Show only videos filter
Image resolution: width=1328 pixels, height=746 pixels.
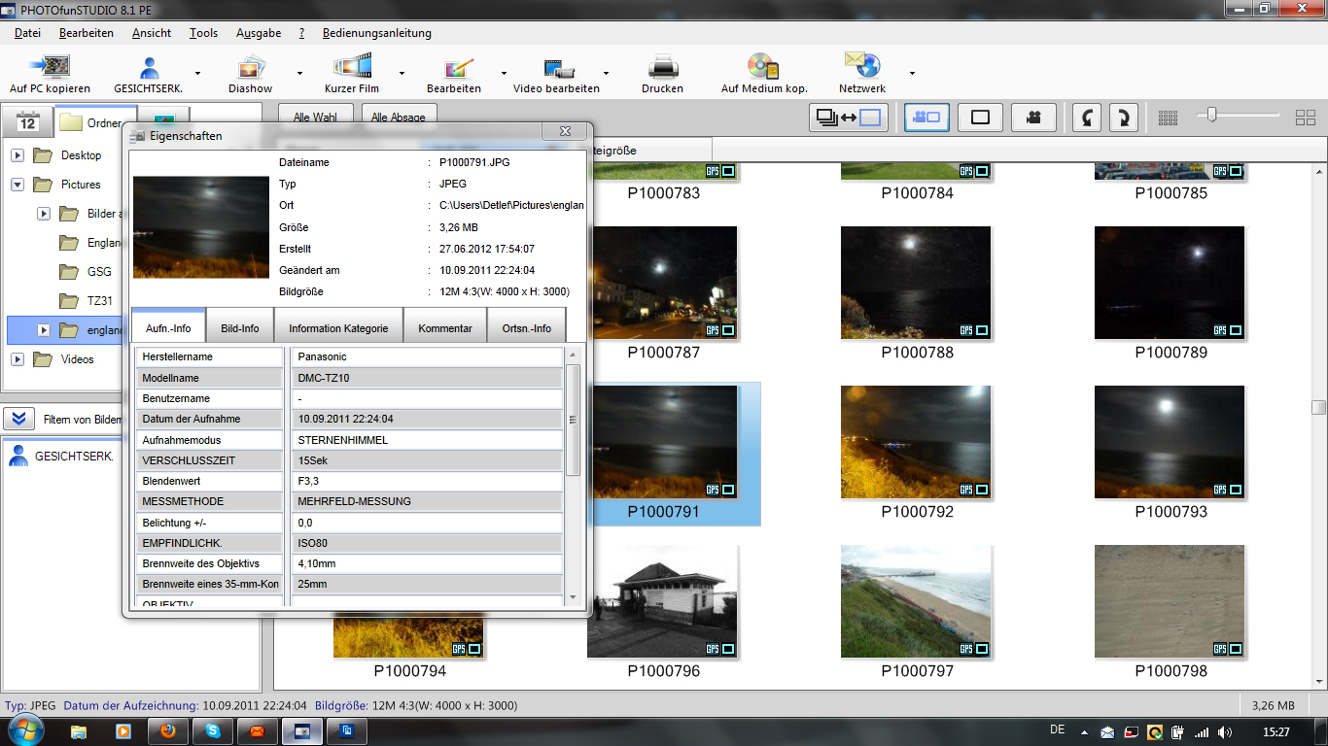tap(1033, 118)
